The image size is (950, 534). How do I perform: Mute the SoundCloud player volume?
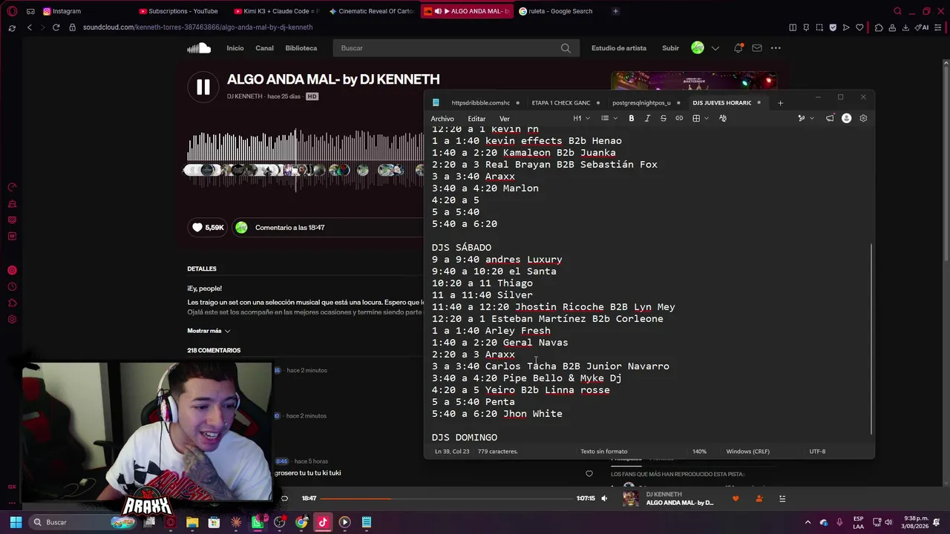(x=604, y=498)
